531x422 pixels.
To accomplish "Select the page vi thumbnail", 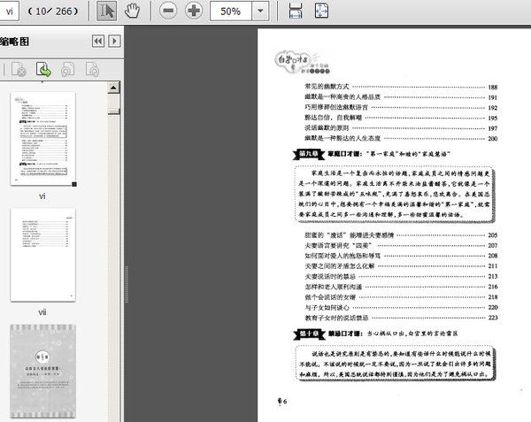I will point(43,139).
